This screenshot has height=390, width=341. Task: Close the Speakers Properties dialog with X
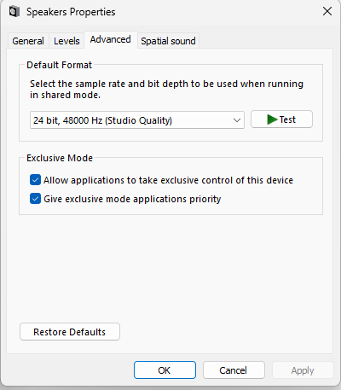coord(327,11)
